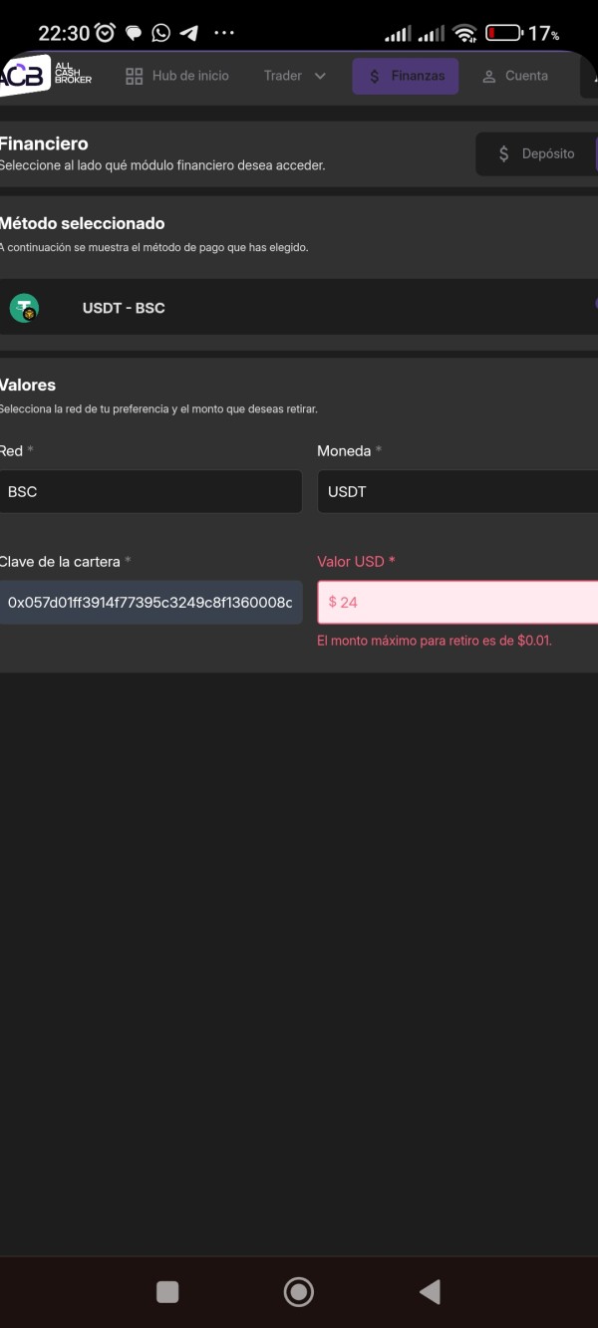Select the USDT - BSC payment method row
Image resolution: width=598 pixels, height=1328 pixels.
coord(299,308)
